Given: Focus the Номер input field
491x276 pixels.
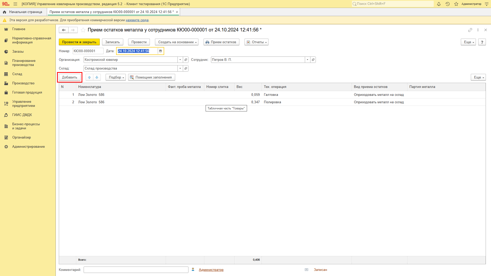Looking at the screenshot, I should pos(88,51).
